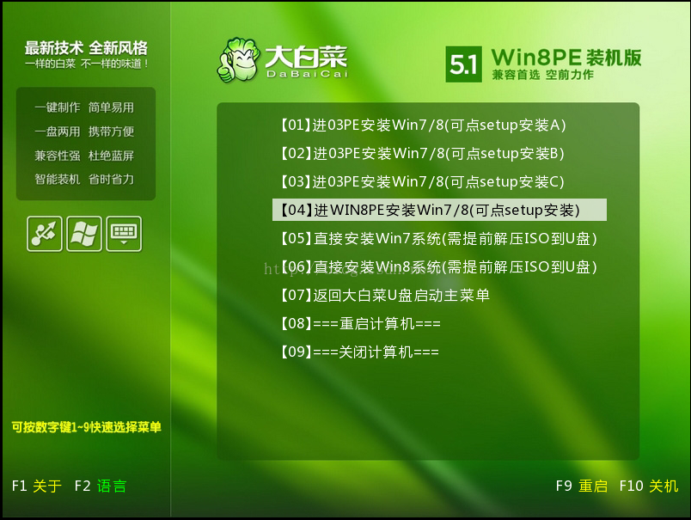Image resolution: width=691 pixels, height=520 pixels.
Task: Click the 智能装机 省时省力 line
Action: pos(84,179)
